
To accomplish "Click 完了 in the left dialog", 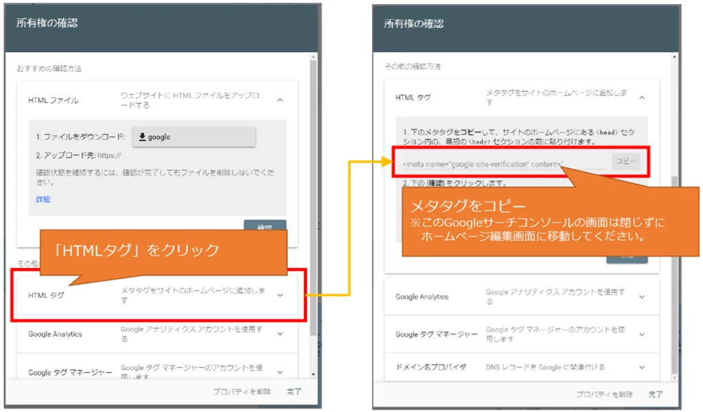I will [x=294, y=391].
